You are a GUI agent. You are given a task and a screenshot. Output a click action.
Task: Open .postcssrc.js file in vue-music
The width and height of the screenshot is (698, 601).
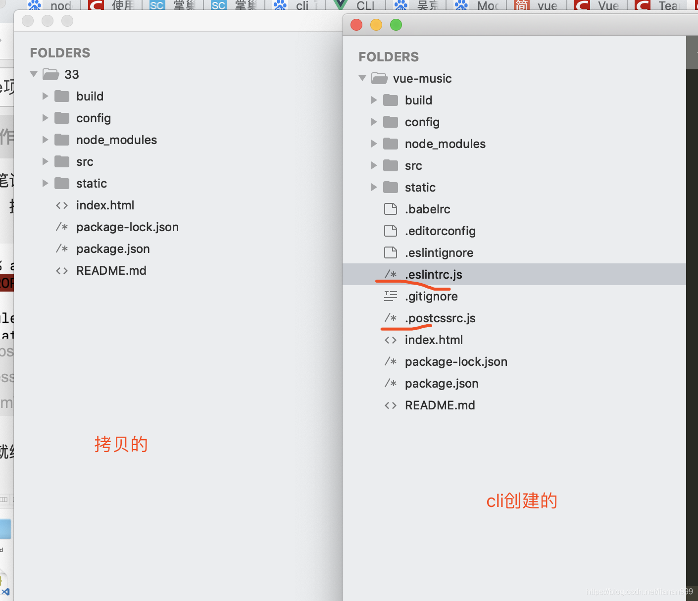(440, 318)
